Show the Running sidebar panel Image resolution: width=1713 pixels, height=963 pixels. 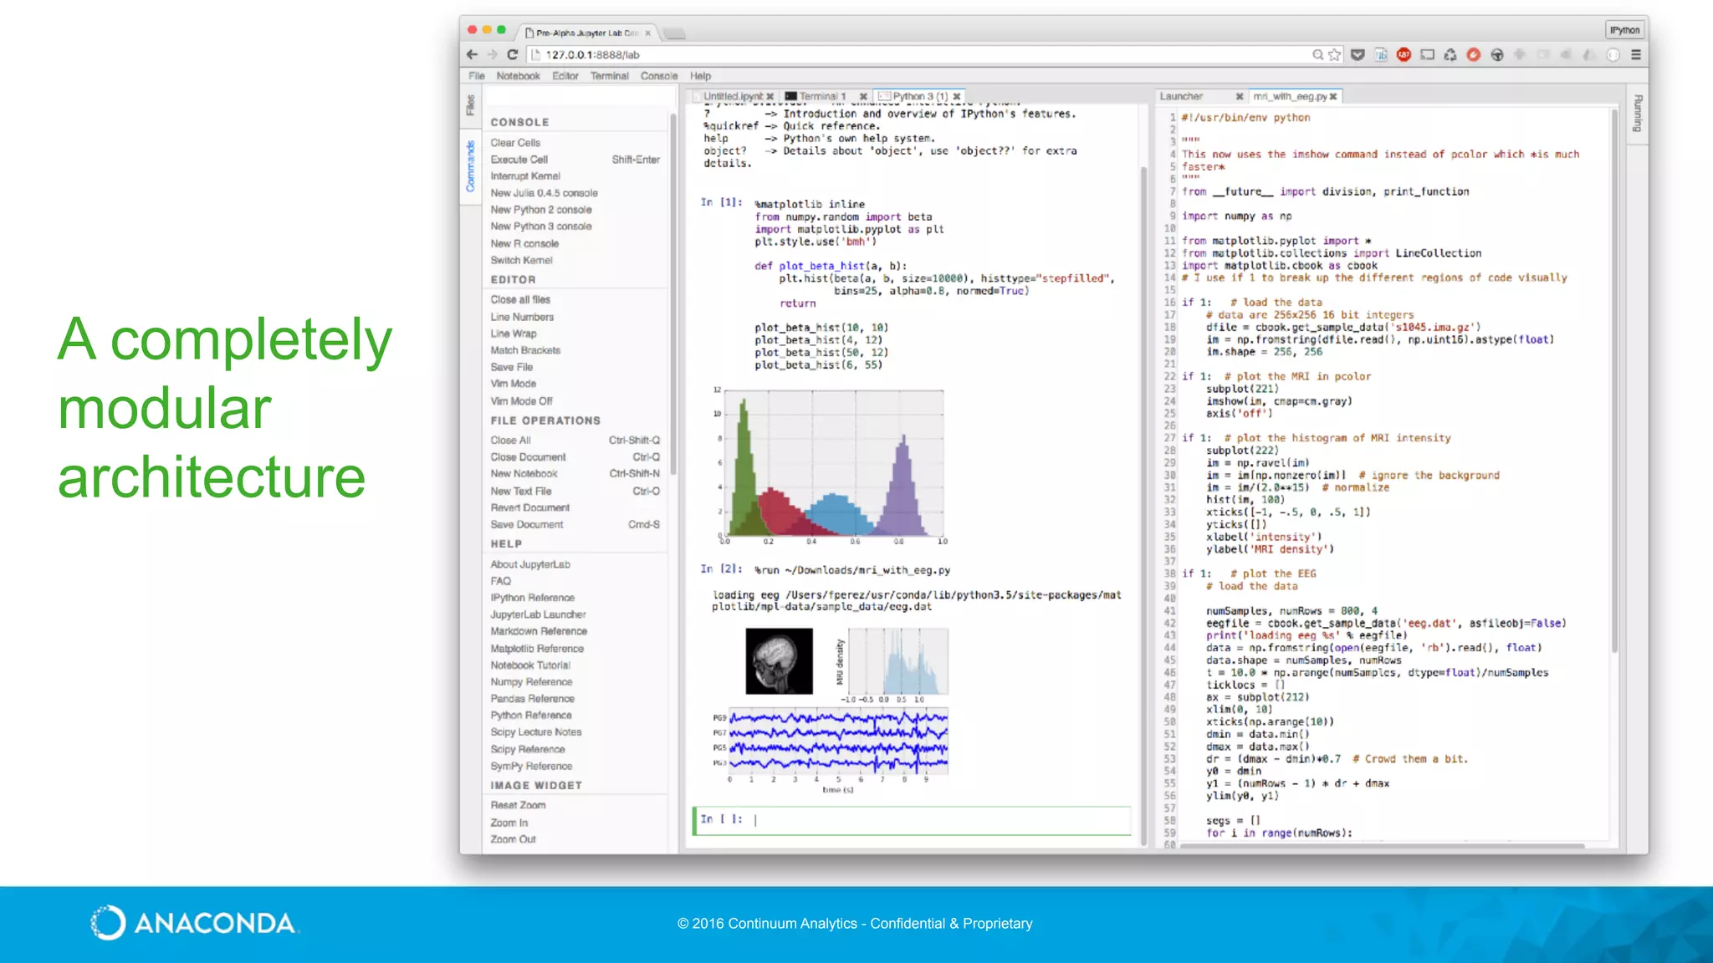click(1637, 114)
